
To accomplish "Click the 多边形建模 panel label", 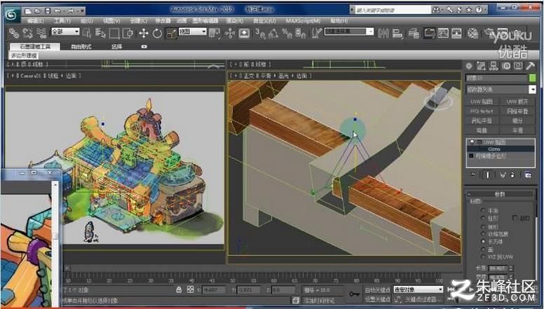I will pos(24,55).
